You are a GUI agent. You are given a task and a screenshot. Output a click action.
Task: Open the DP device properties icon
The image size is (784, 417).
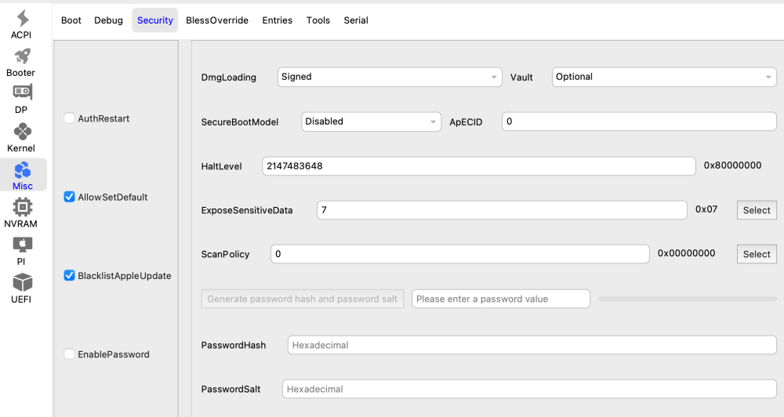(23, 92)
